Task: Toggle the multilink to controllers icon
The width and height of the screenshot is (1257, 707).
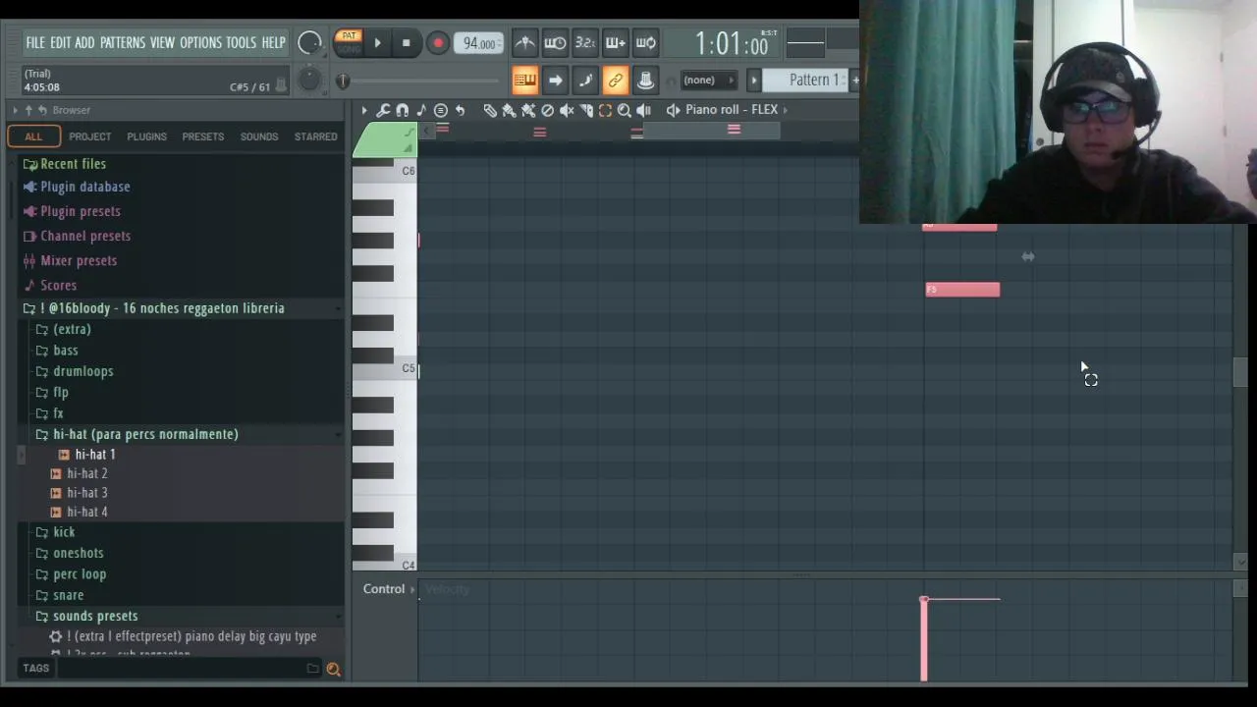Action: [x=616, y=80]
